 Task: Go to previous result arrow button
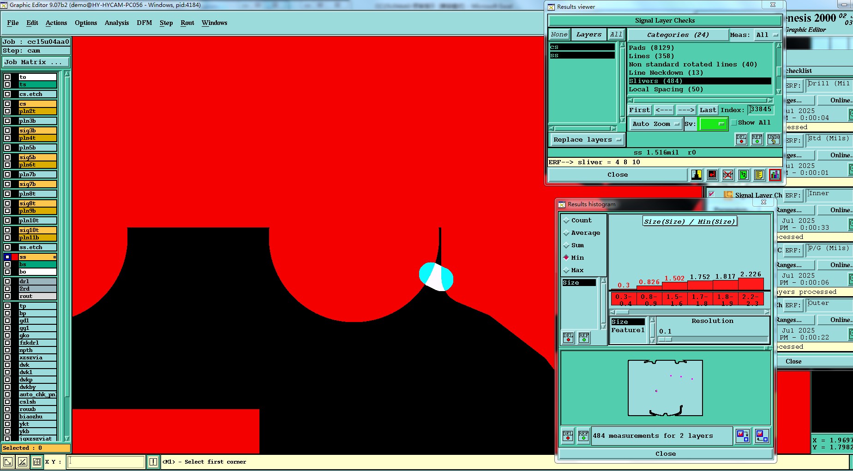click(x=664, y=110)
